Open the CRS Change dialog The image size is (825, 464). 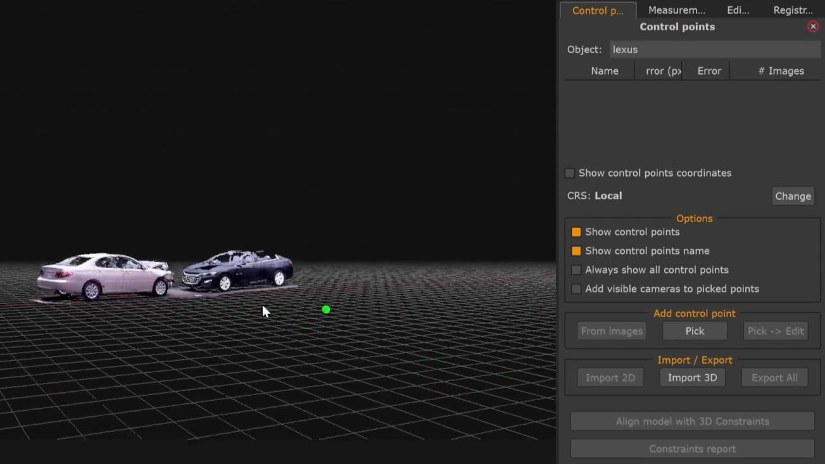pos(793,196)
